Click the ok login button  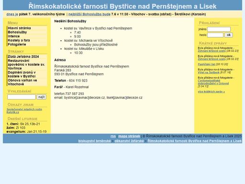click(229, 35)
